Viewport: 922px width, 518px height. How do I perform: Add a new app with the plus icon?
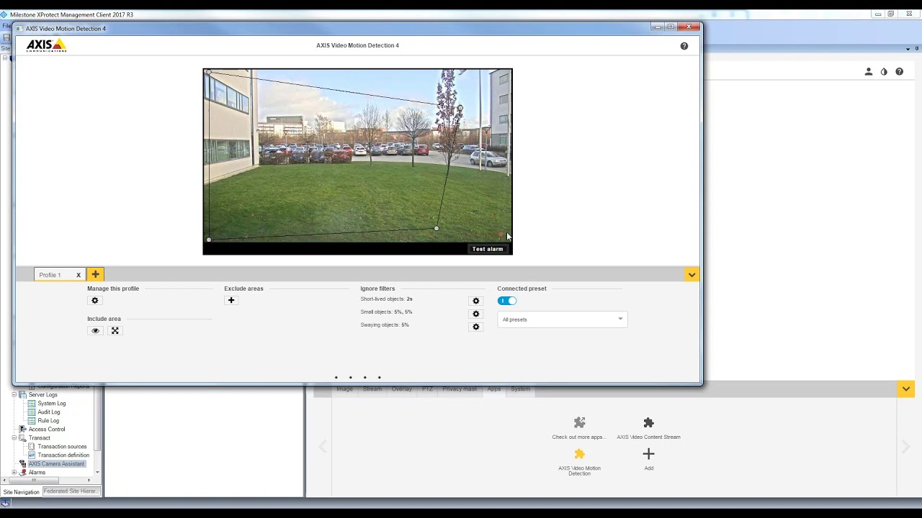click(x=648, y=454)
